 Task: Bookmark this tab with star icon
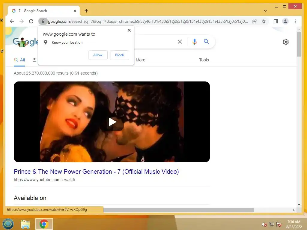click(x=264, y=21)
